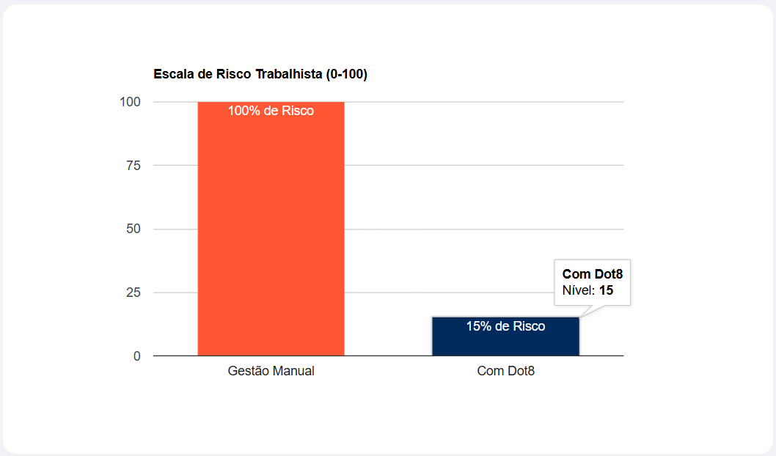Screen dimensions: 776x456
Task: Select the "15% de Risco" bar annotation
Action: point(505,326)
